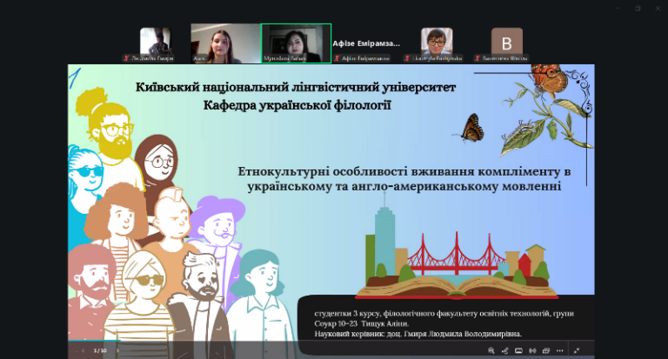Click the magnifier zoom icon in presentation toolbar
The width and height of the screenshot is (668, 359).
click(491, 350)
